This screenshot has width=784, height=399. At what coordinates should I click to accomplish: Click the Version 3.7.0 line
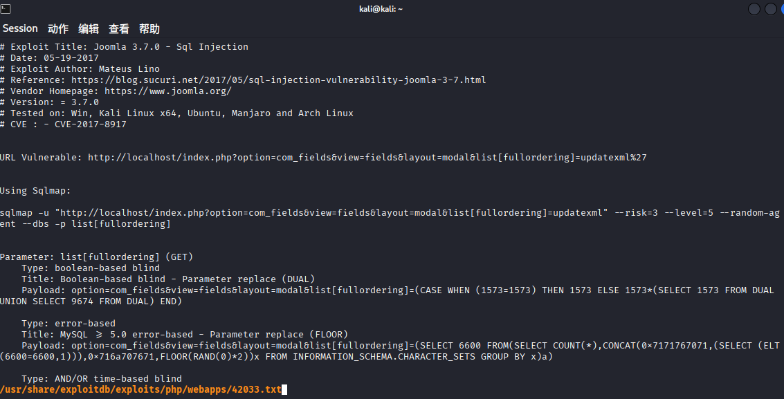coord(50,102)
